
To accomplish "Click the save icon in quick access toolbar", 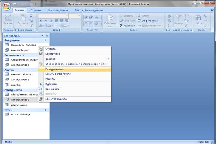I will coord(15,4).
